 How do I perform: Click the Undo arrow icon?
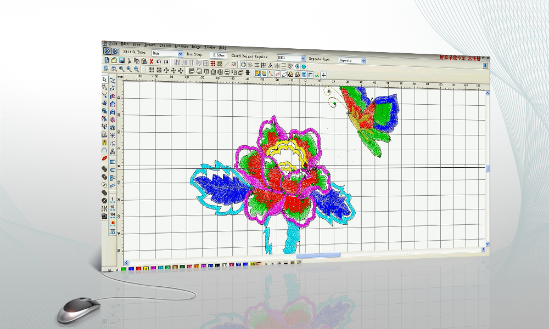159,61
